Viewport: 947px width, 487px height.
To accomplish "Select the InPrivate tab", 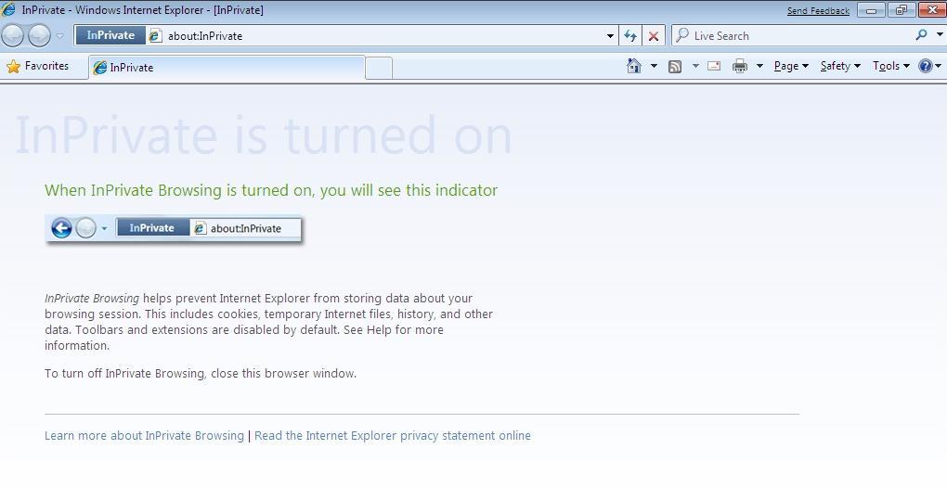I will [226, 68].
